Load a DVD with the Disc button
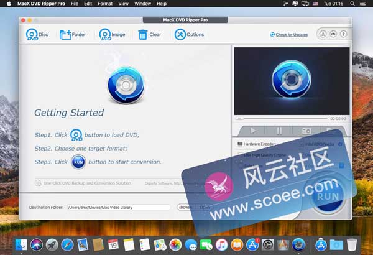The height and width of the screenshot is (255, 373). [x=37, y=35]
